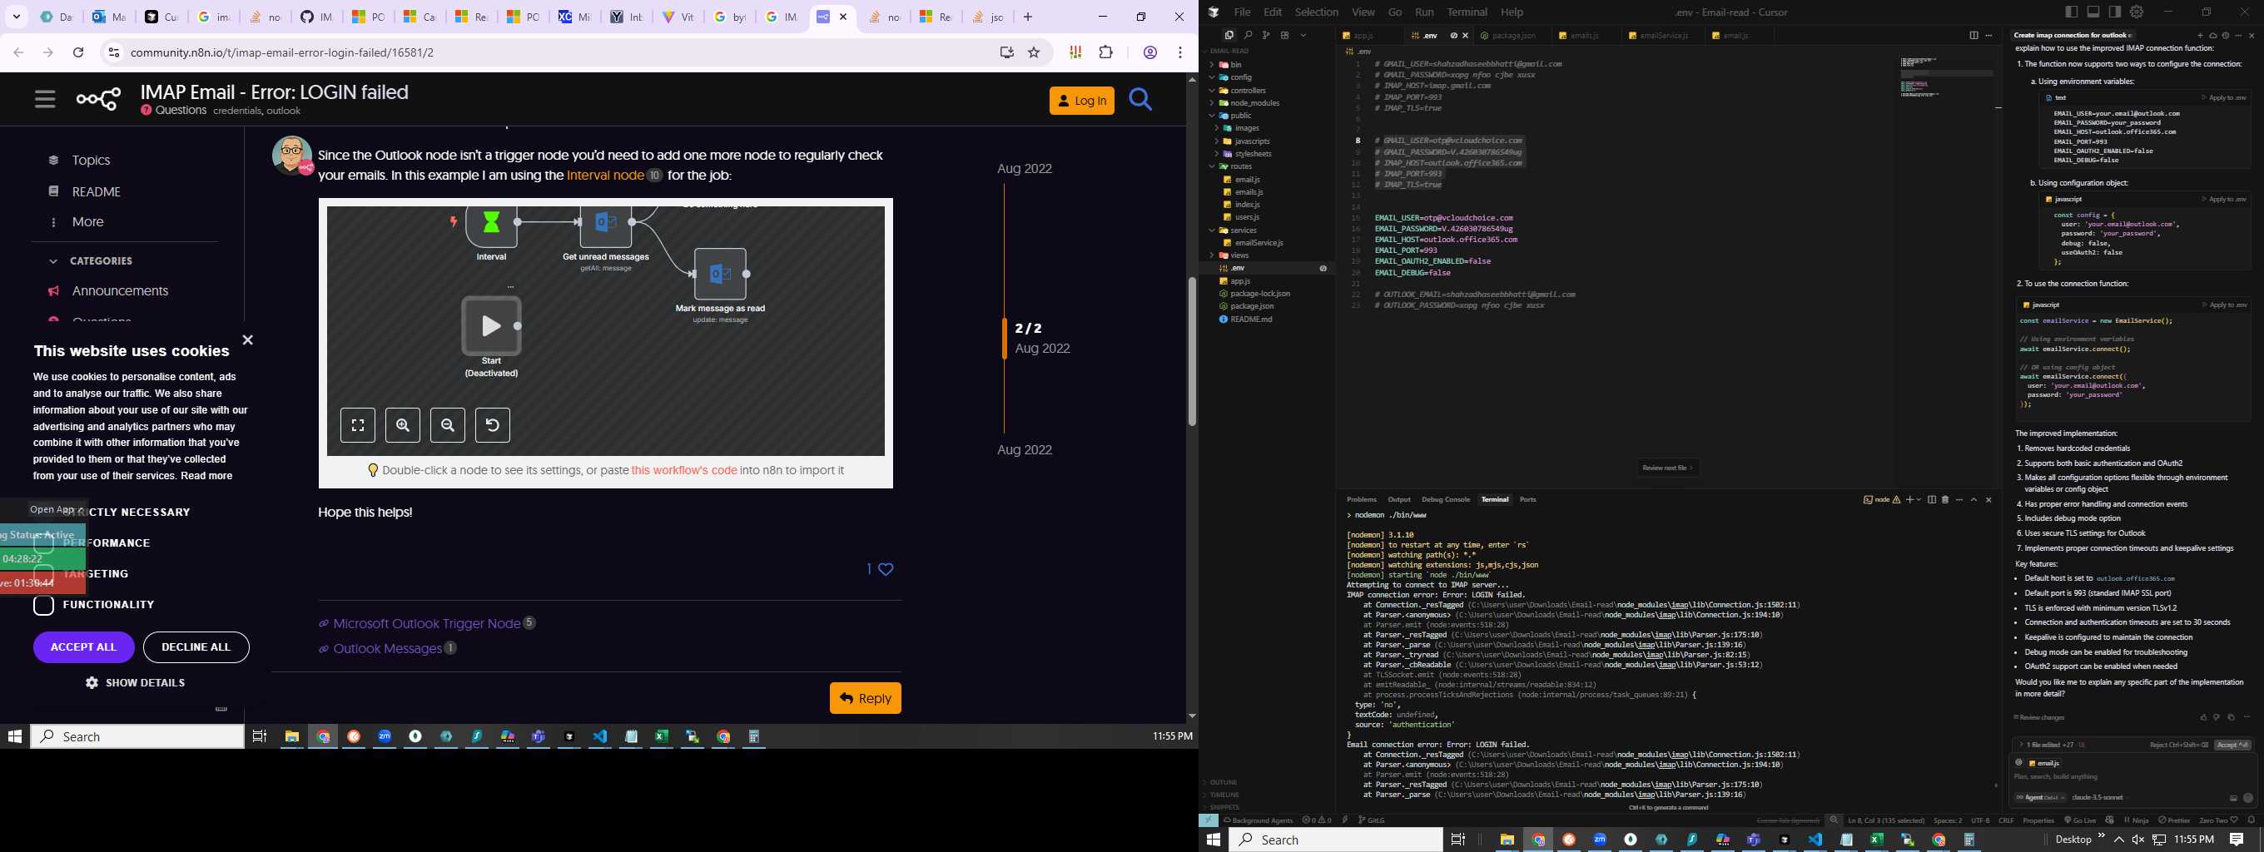Click the notifications bell in the Cursor status bar

coord(2252,820)
